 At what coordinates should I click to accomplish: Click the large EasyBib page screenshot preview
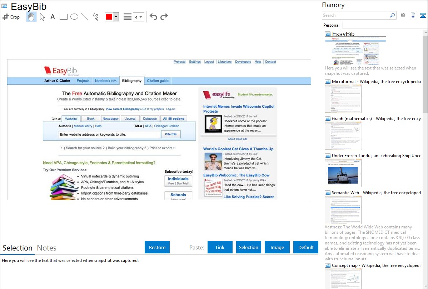click(x=159, y=130)
